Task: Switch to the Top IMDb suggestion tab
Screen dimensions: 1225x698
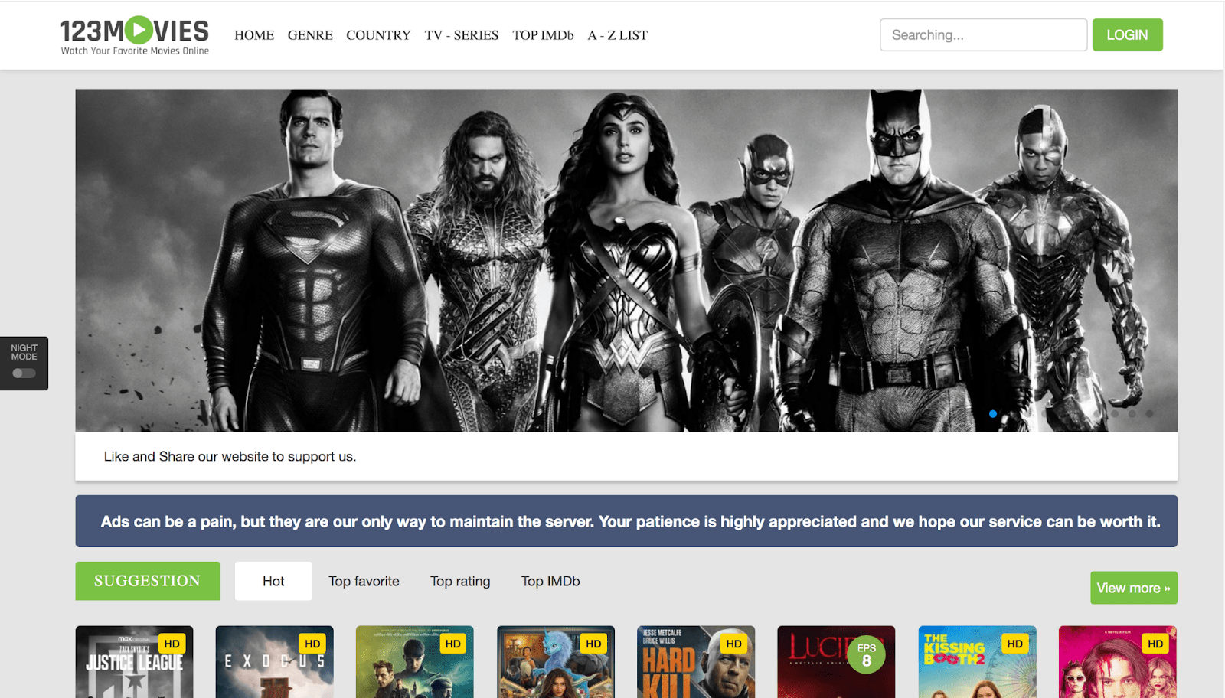Action: (550, 581)
